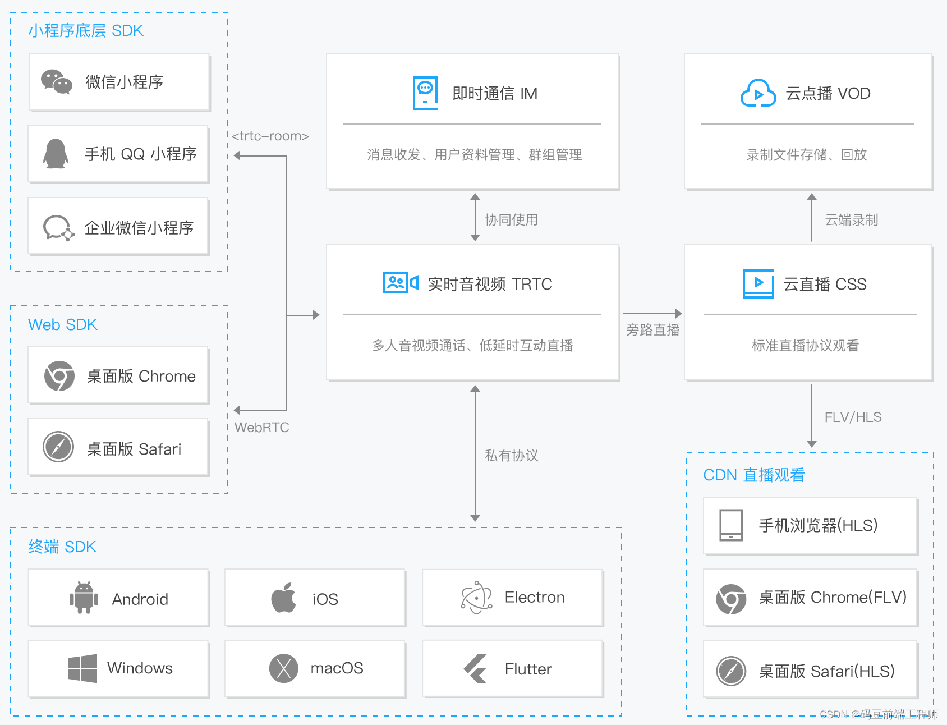Click the WebRTC label

point(262,428)
